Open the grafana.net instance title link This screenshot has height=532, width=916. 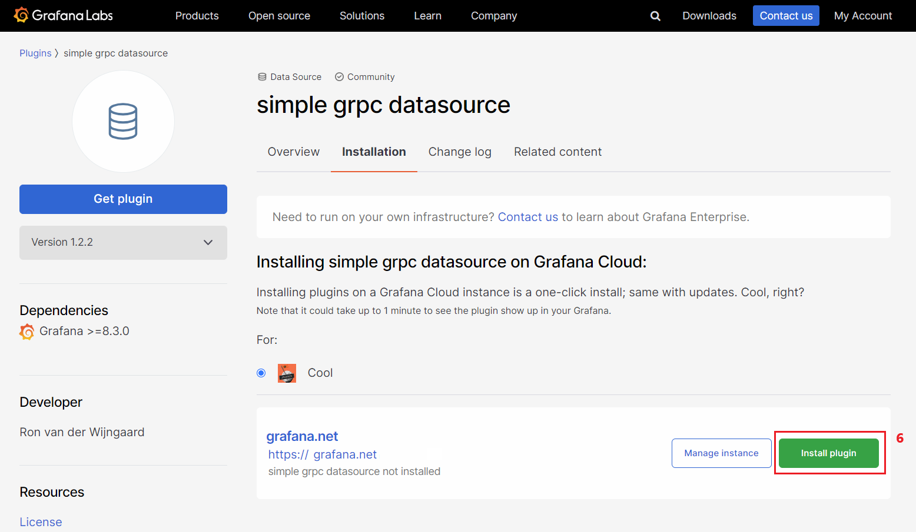point(302,436)
